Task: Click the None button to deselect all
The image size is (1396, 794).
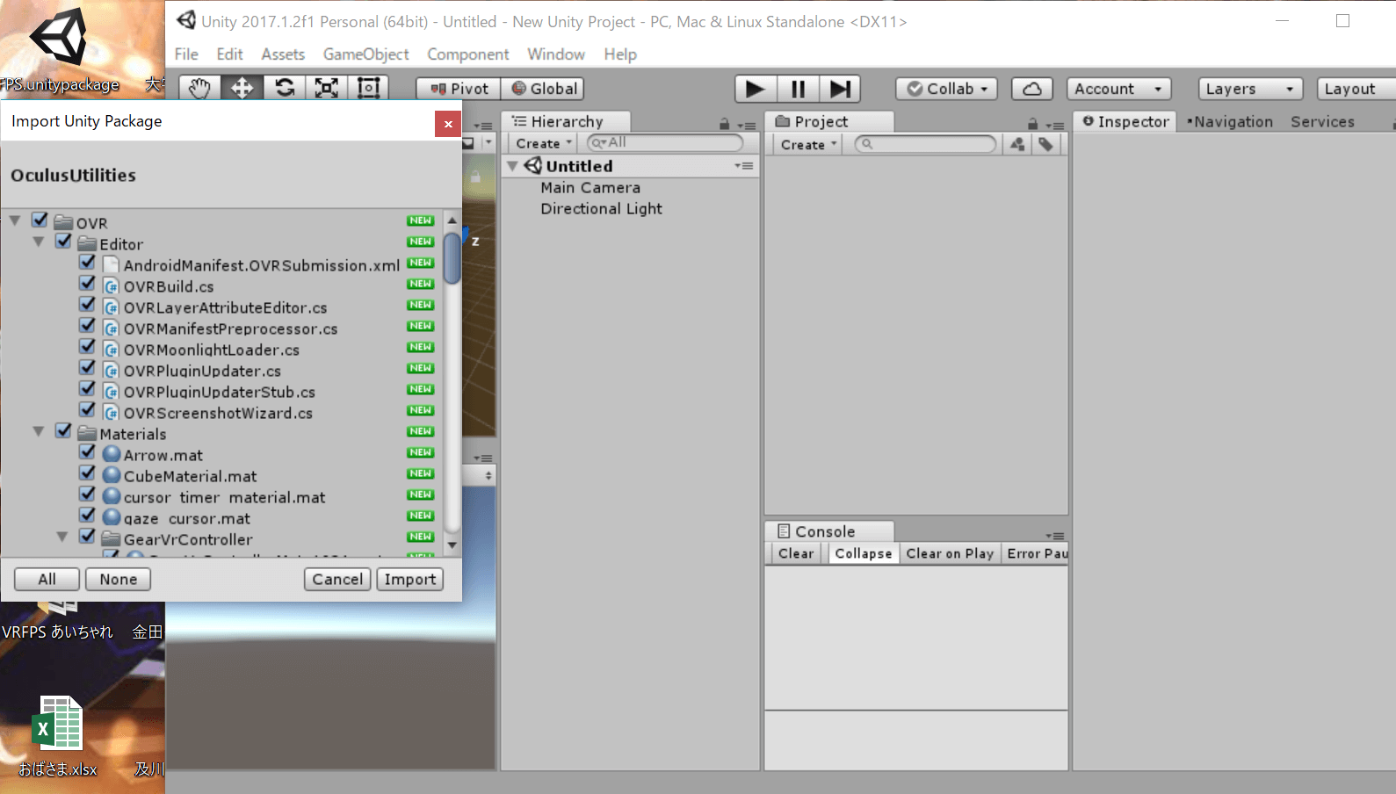Action: (x=118, y=580)
